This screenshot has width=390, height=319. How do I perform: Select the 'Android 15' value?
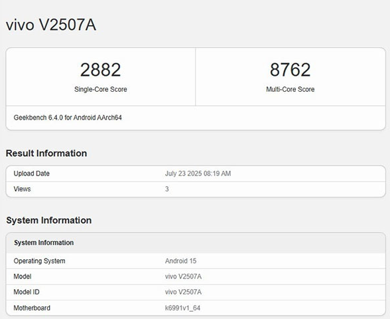click(x=181, y=261)
